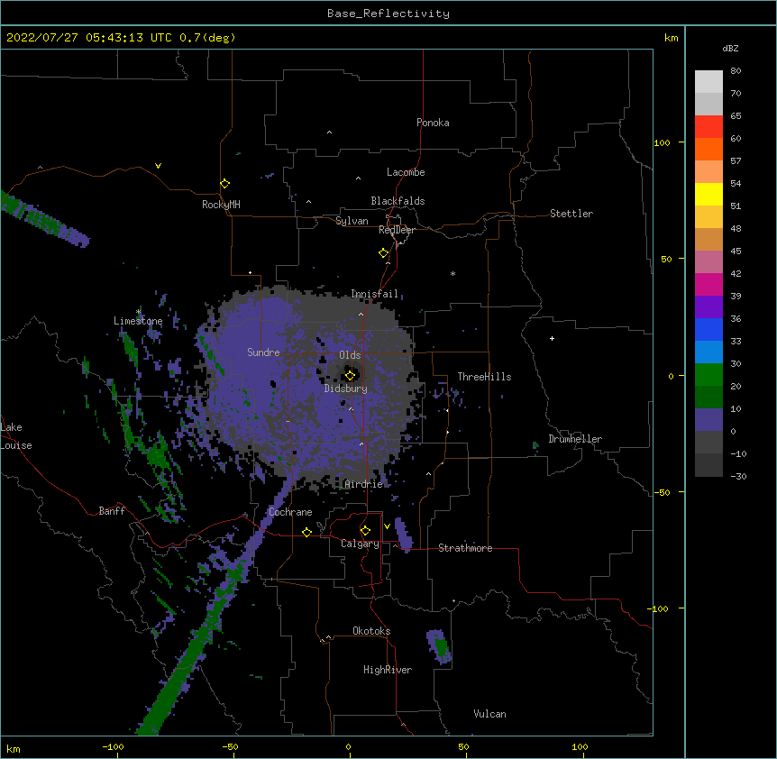The width and height of the screenshot is (777, 759).
Task: Select the horizontal axis -100 tick label
Action: point(113,746)
